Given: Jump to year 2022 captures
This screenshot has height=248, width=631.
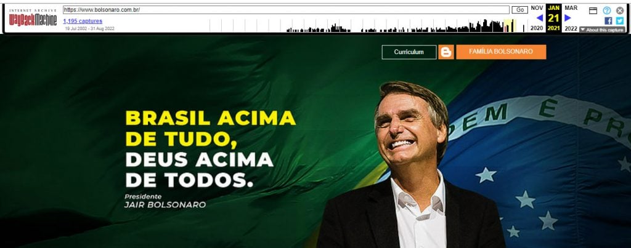Looking at the screenshot, I should (571, 28).
